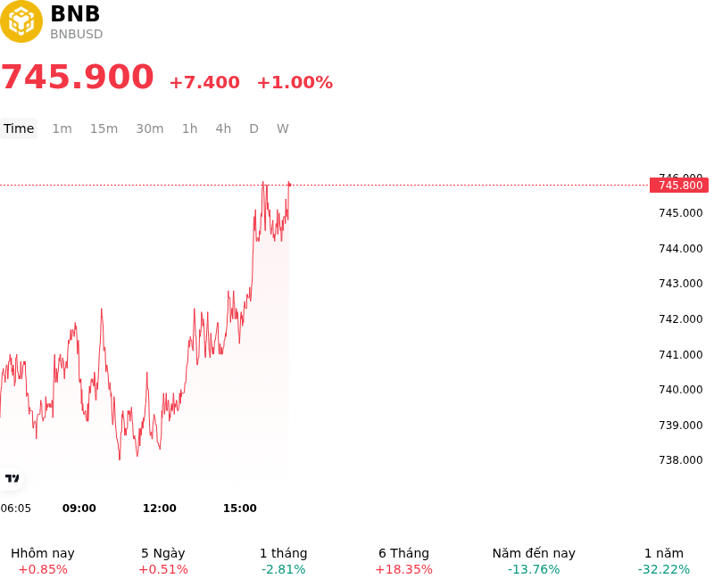Choose the 30m chart interval
Screen dimensions: 714x587
[x=150, y=128]
